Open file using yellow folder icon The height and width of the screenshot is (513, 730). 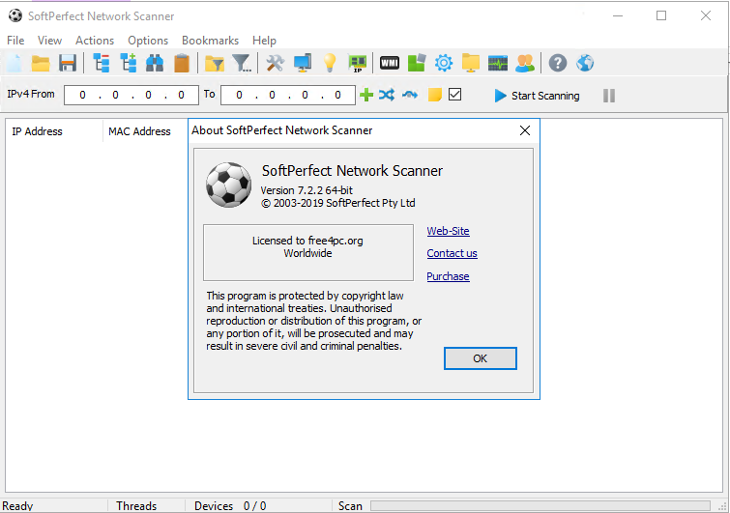[x=41, y=63]
